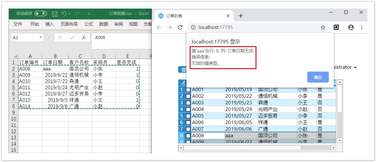
Task: Tick the checkbox in the A005 row
Action: [188, 116]
